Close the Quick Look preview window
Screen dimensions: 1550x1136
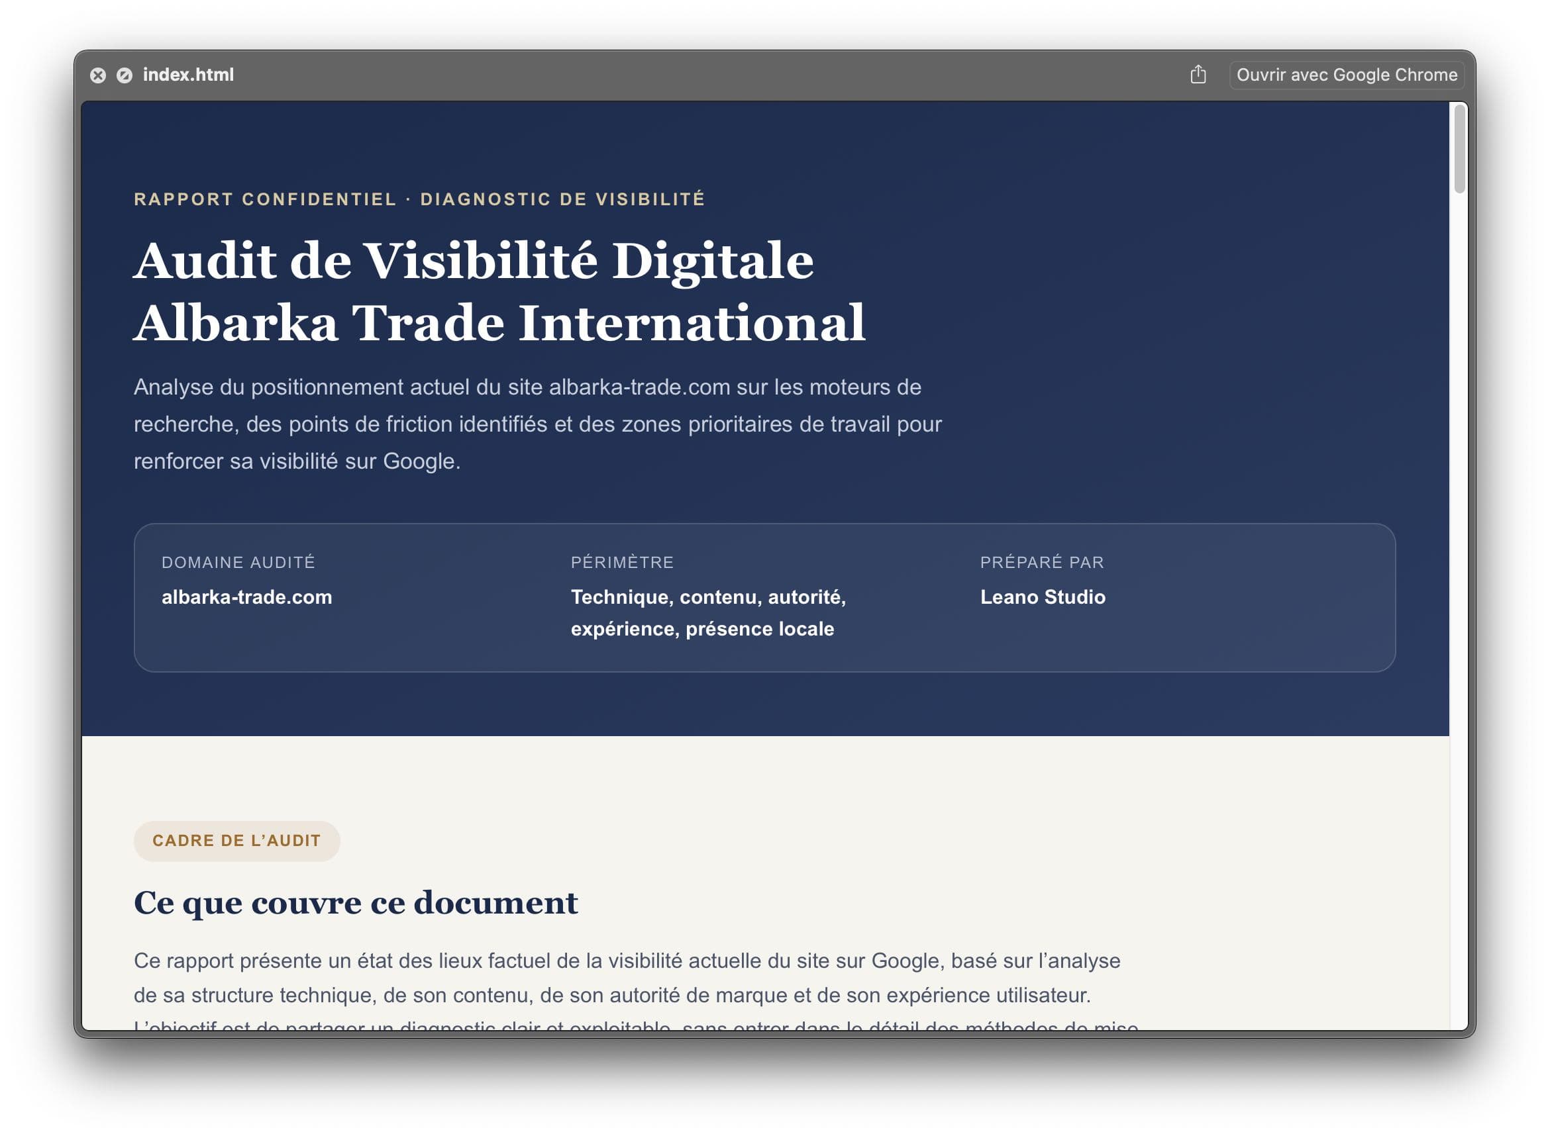pos(99,75)
